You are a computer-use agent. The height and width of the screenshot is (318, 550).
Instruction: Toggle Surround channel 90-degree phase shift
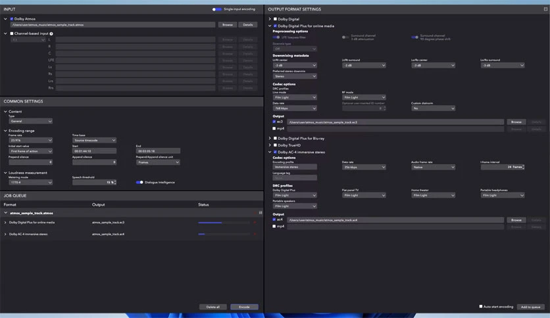(x=415, y=37)
